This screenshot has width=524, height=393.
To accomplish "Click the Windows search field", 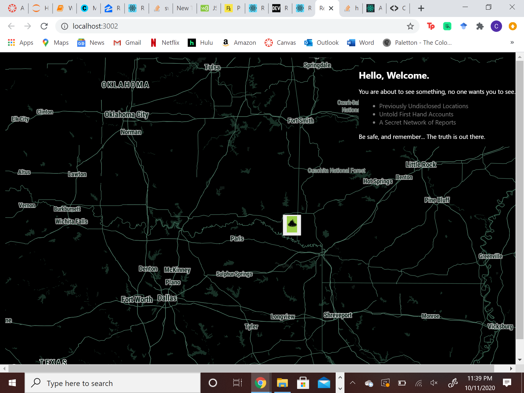I will (x=113, y=383).
